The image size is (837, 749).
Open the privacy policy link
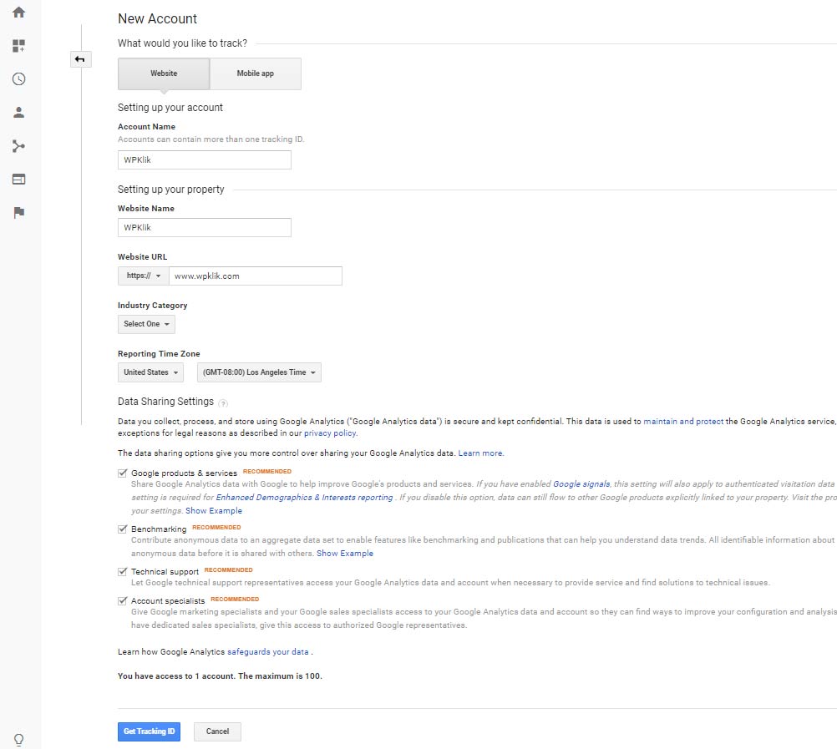pos(330,433)
